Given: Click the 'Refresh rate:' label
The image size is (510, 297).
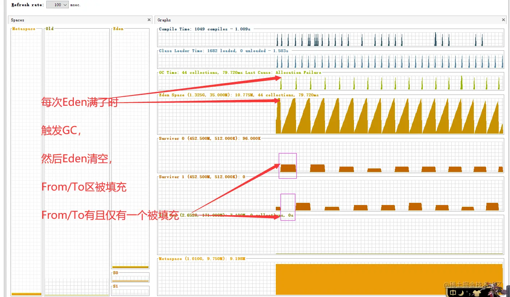Looking at the screenshot, I should pyautogui.click(x=28, y=5).
